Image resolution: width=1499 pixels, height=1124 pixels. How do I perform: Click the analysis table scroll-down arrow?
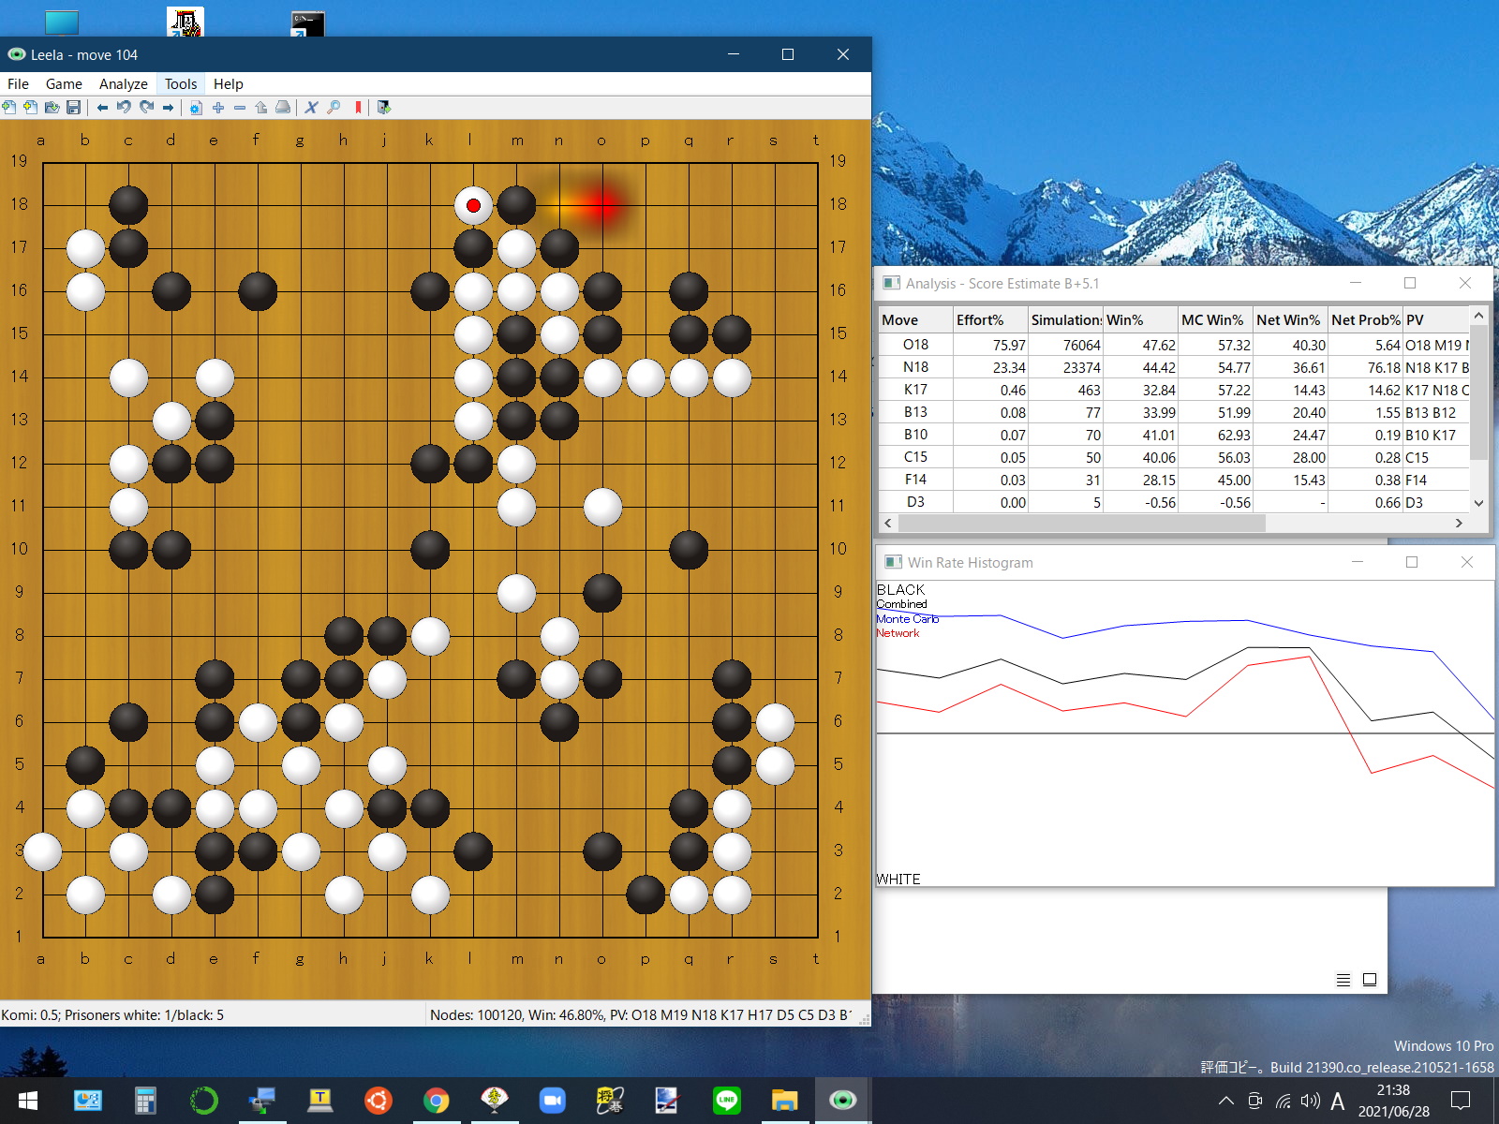(x=1478, y=503)
